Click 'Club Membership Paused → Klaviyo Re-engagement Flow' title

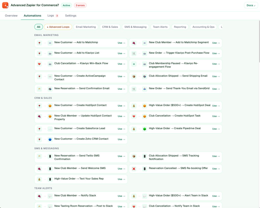[173, 65]
